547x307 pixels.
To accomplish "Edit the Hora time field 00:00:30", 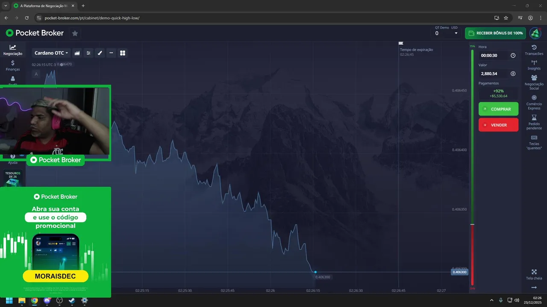I will pyautogui.click(x=498, y=55).
